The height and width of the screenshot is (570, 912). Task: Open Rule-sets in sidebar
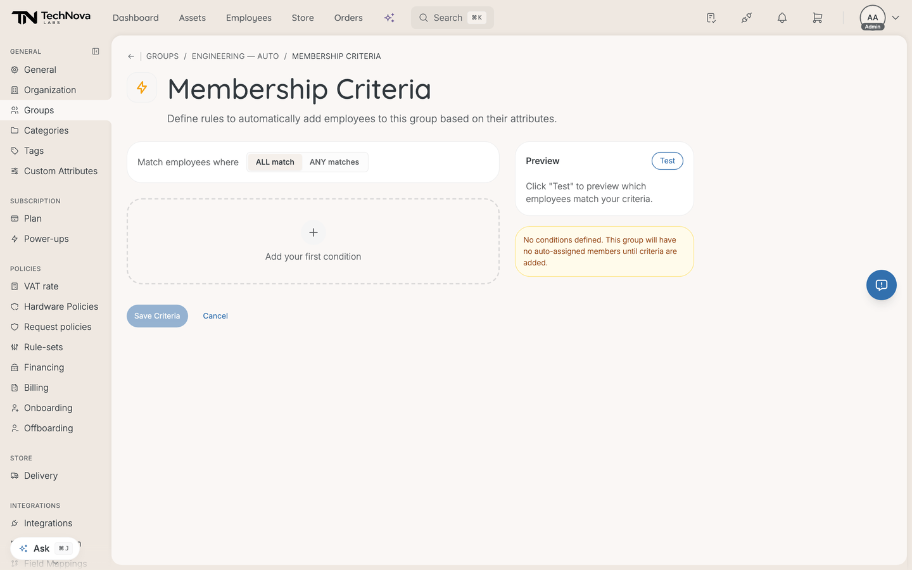click(56, 347)
